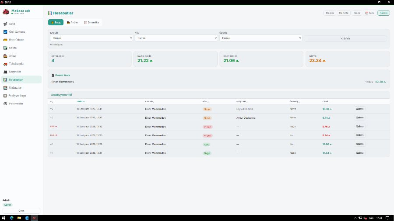
Task: Click the store logo next to Mağaza adı
Action: 6,11
